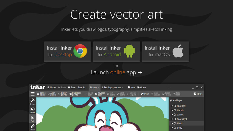The image size is (233, 131).
Task: Select the Carrot layer name
Action: (180, 115)
